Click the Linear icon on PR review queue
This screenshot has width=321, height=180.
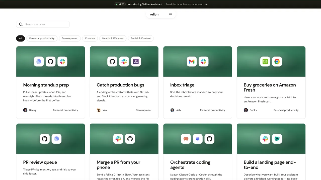(x=56, y=139)
